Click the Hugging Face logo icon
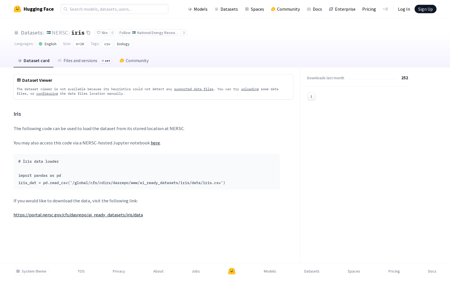Image resolution: width=450 pixels, height=281 pixels. coord(17,9)
